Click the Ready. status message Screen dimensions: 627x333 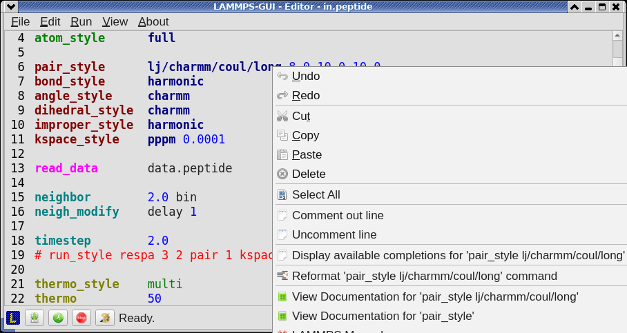coord(137,319)
